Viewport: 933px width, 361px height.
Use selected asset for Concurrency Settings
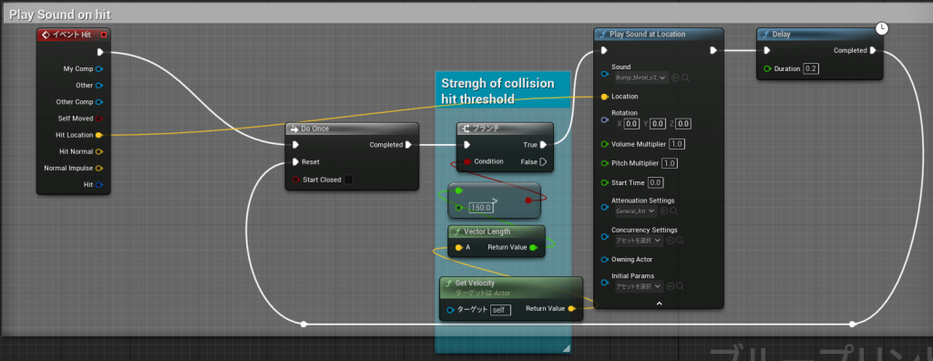coord(670,241)
